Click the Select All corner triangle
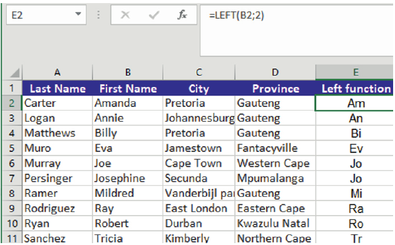This screenshot has height=245, width=395. point(15,73)
